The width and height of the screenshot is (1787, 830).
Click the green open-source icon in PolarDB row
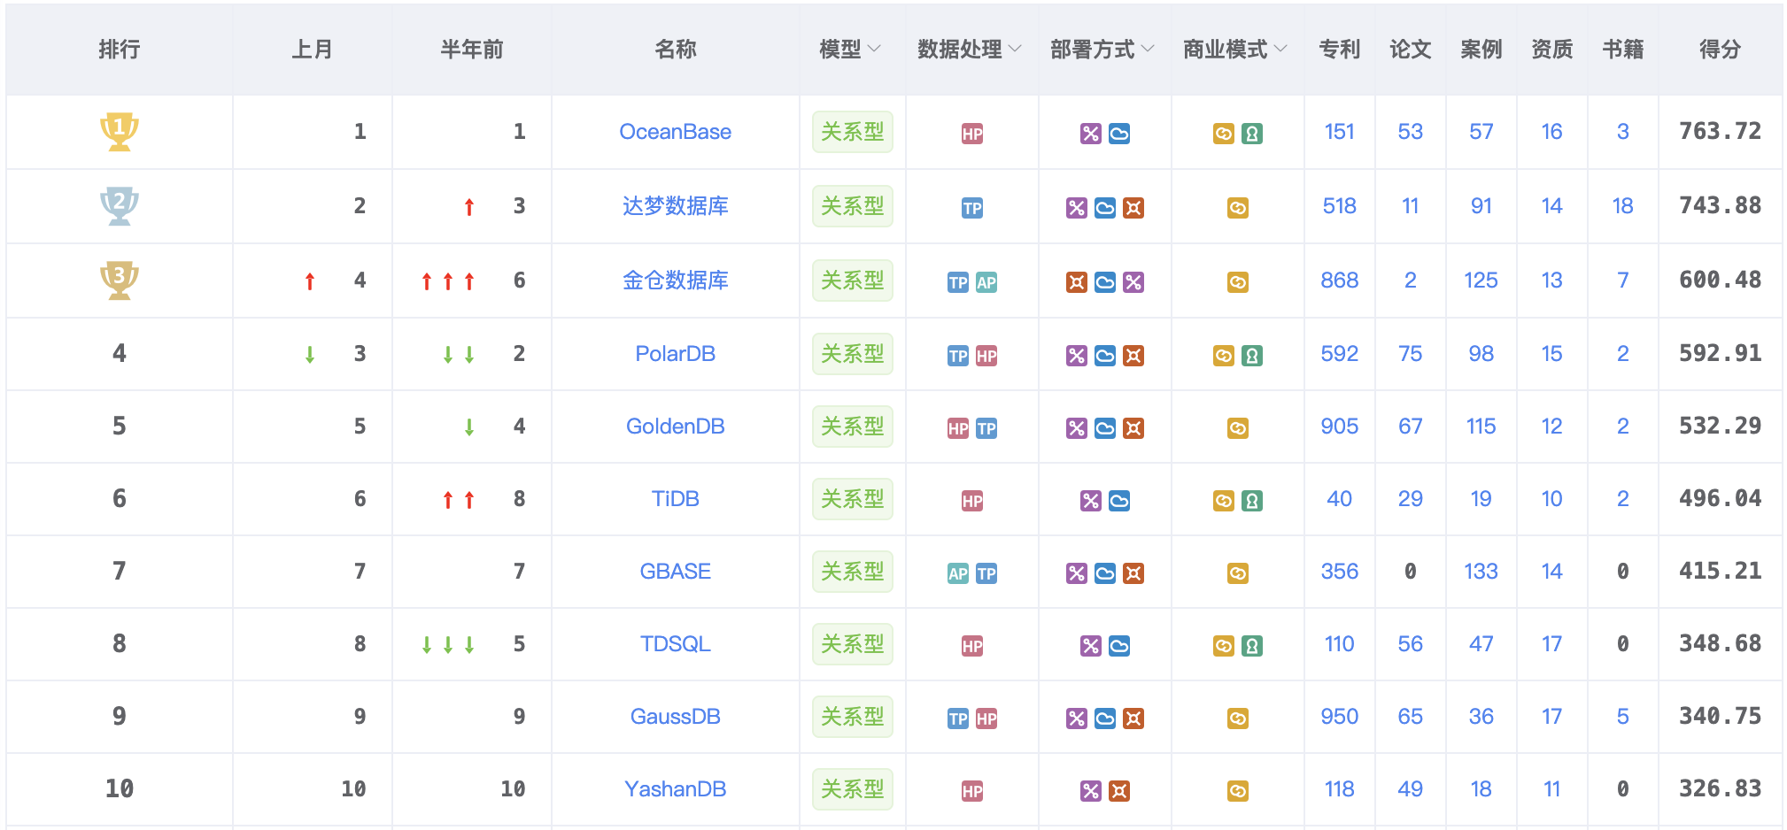(x=1252, y=356)
